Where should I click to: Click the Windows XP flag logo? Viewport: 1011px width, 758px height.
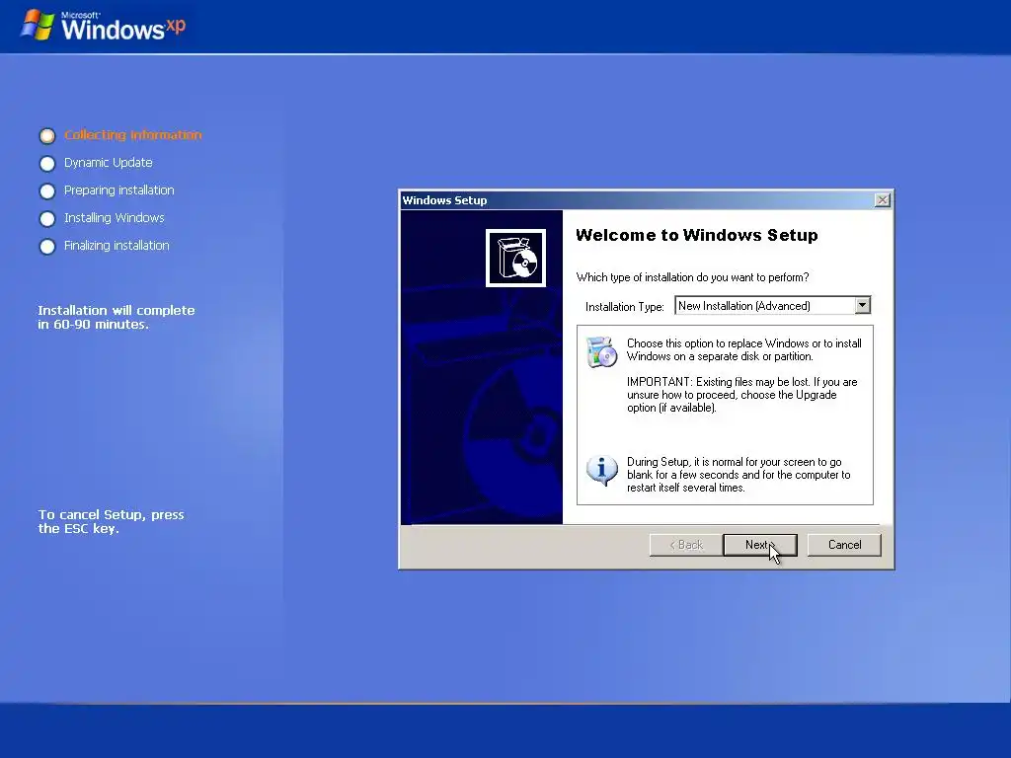pos(37,26)
